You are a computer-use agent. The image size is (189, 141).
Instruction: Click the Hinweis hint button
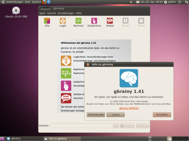coord(127,126)
